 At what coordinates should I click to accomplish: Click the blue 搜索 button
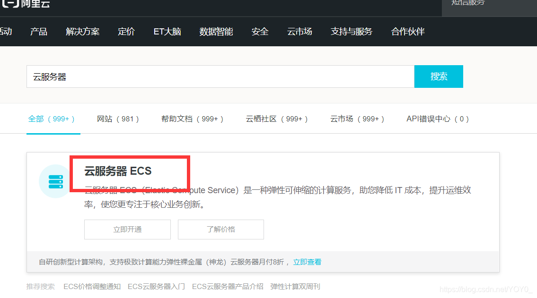[x=439, y=77]
